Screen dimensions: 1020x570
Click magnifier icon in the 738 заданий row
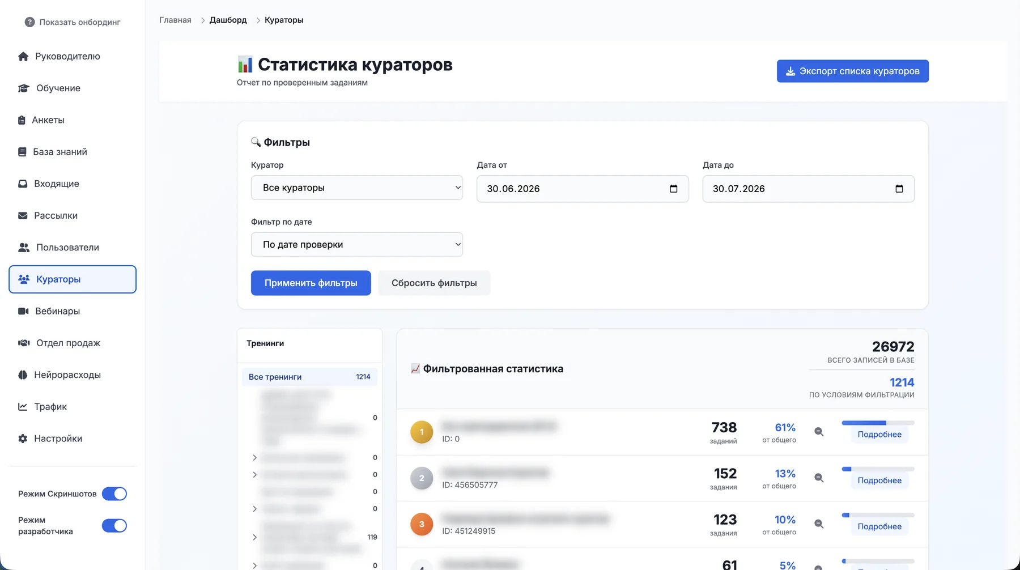click(x=819, y=432)
